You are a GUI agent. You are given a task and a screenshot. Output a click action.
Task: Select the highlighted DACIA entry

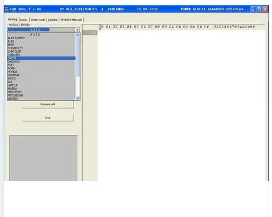(x=41, y=58)
